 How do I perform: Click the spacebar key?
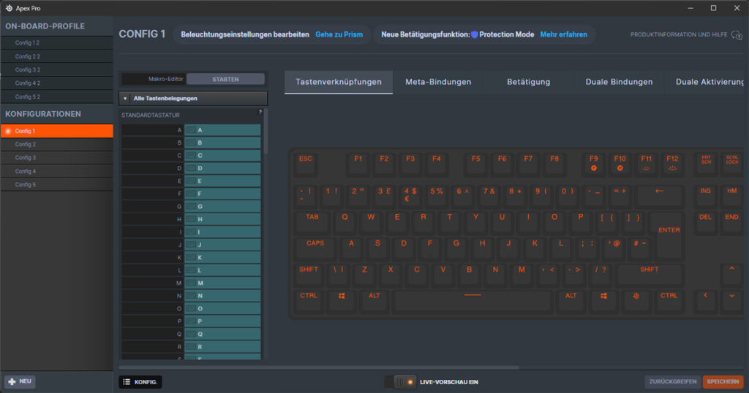473,300
